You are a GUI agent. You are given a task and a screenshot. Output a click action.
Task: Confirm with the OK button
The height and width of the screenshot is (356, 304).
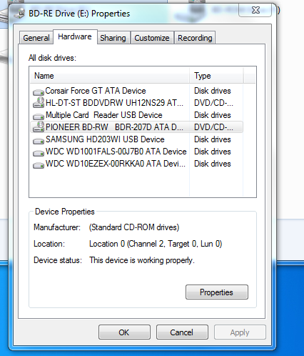click(124, 332)
